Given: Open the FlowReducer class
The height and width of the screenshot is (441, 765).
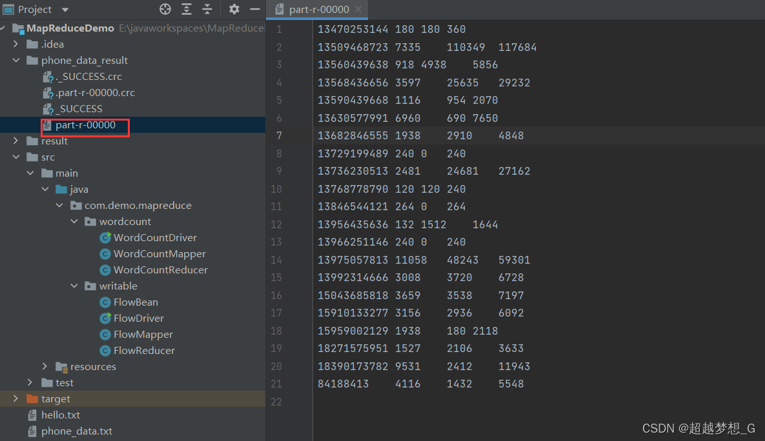Looking at the screenshot, I should point(144,350).
